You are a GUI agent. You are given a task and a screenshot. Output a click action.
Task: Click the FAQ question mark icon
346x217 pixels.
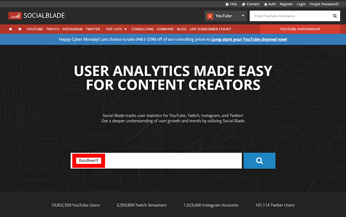227,4
